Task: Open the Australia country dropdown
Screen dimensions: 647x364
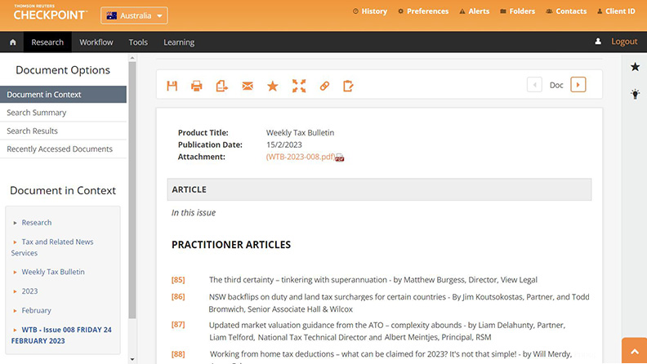Action: tap(134, 16)
